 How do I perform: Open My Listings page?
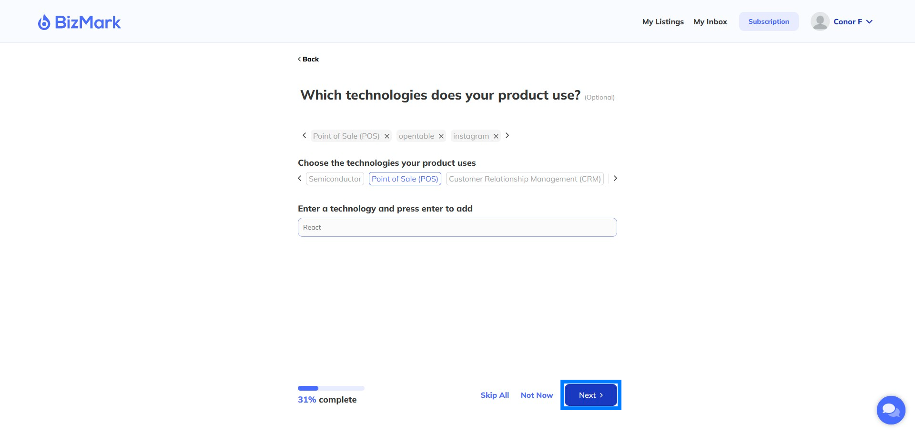(x=663, y=22)
